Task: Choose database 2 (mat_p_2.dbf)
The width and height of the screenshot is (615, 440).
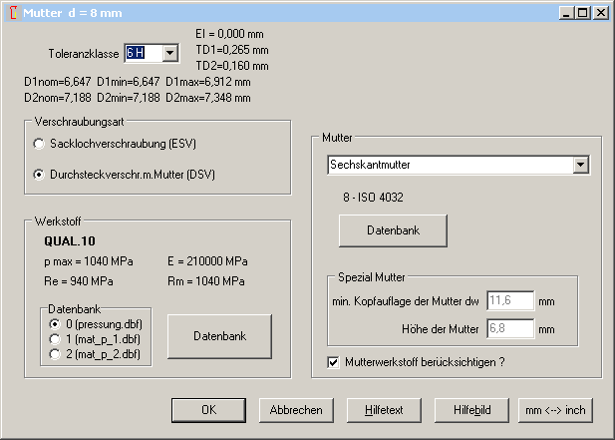Action: pos(55,353)
